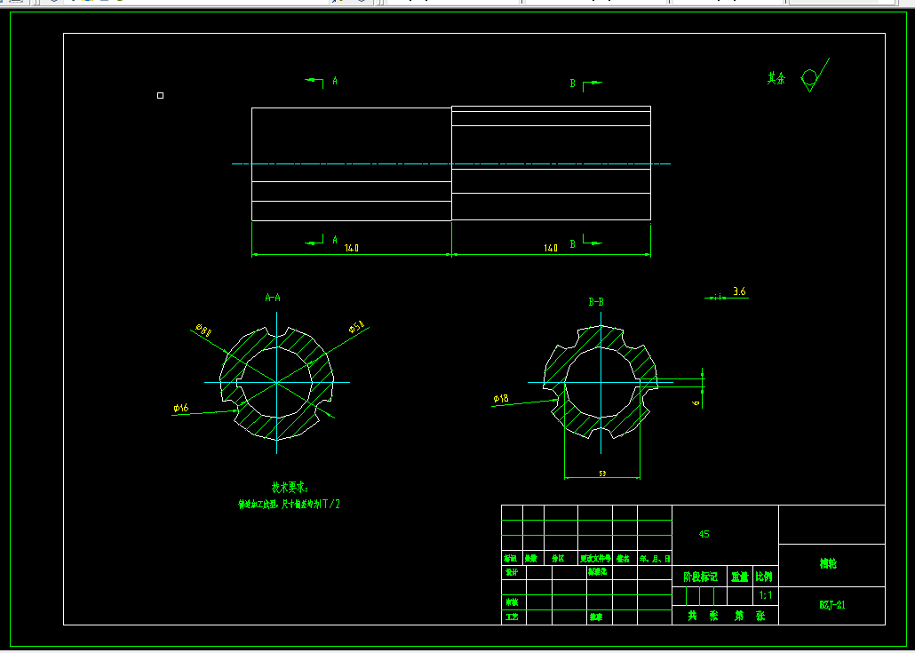Click the drawing number BZJ-21
The height and width of the screenshot is (653, 915).
tap(832, 605)
